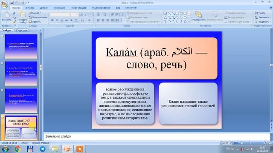Expand the shapes gallery more arrow

[x=189, y=22]
